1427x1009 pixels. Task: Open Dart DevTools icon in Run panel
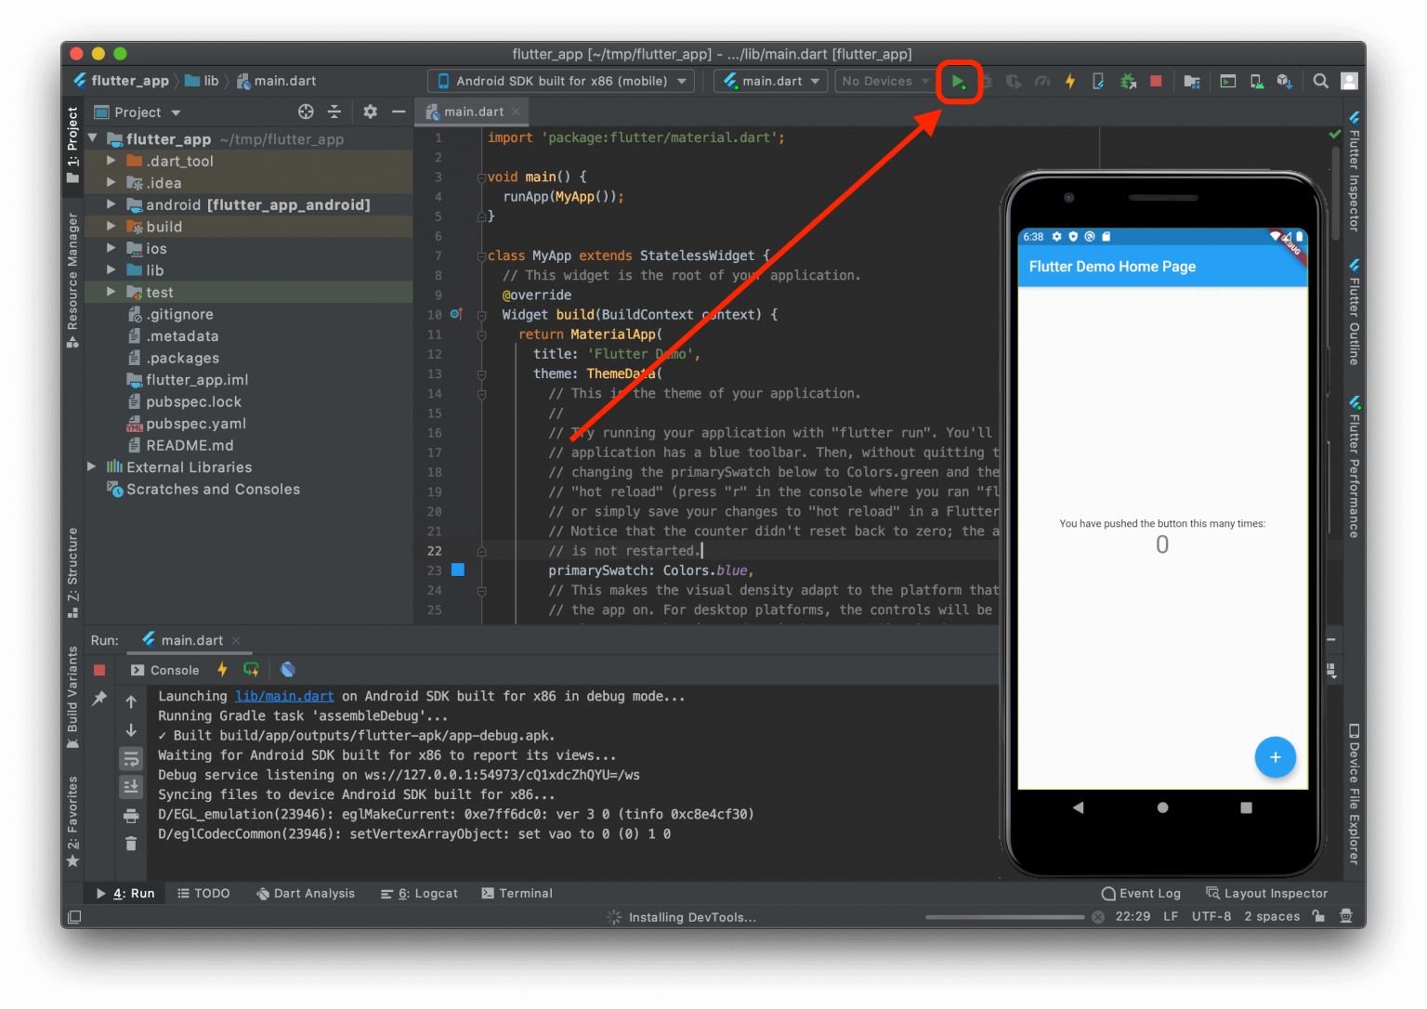(288, 670)
